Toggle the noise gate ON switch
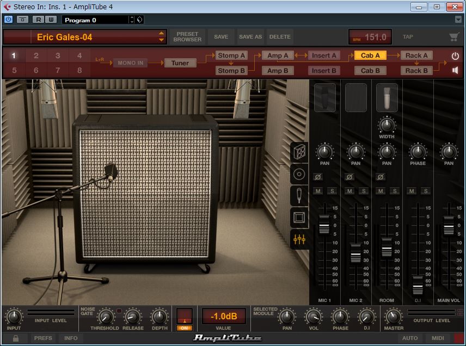Viewport: 466px width, 346px height. (185, 328)
